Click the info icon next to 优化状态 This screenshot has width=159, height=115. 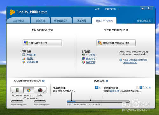click(107, 81)
